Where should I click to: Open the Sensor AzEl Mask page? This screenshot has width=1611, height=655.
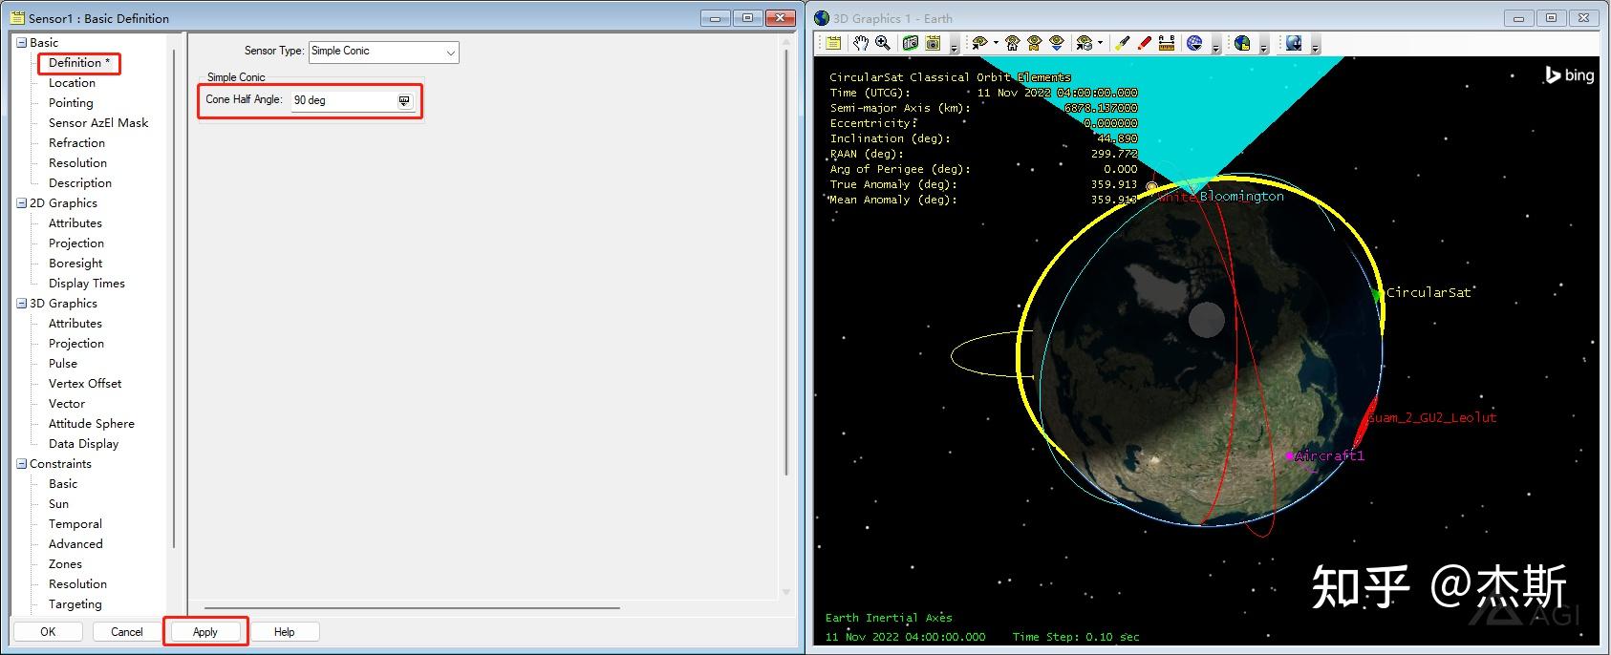click(98, 123)
